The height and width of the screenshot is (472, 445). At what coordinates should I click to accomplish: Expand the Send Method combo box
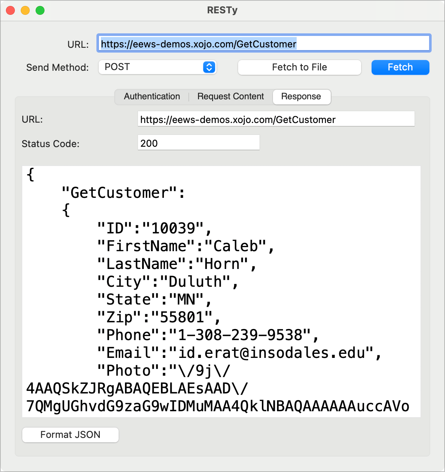pos(157,67)
